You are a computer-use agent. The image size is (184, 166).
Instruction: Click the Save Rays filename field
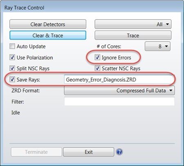(119, 80)
